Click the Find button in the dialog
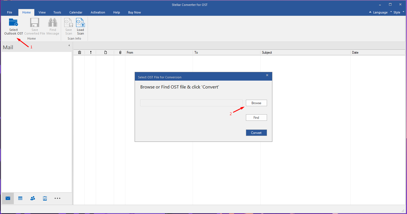The width and height of the screenshot is (407, 214). (256, 118)
